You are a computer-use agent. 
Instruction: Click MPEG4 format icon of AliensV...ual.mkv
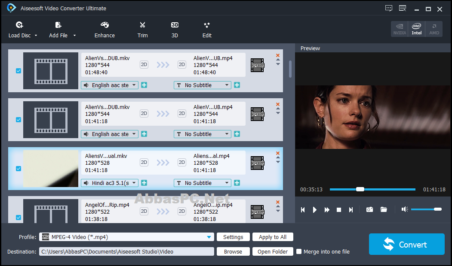[257, 163]
